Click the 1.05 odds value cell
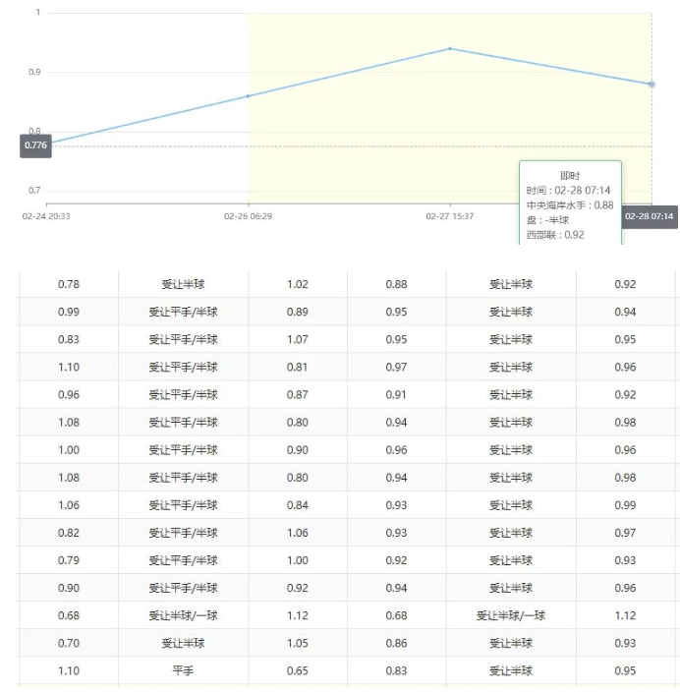 [297, 643]
